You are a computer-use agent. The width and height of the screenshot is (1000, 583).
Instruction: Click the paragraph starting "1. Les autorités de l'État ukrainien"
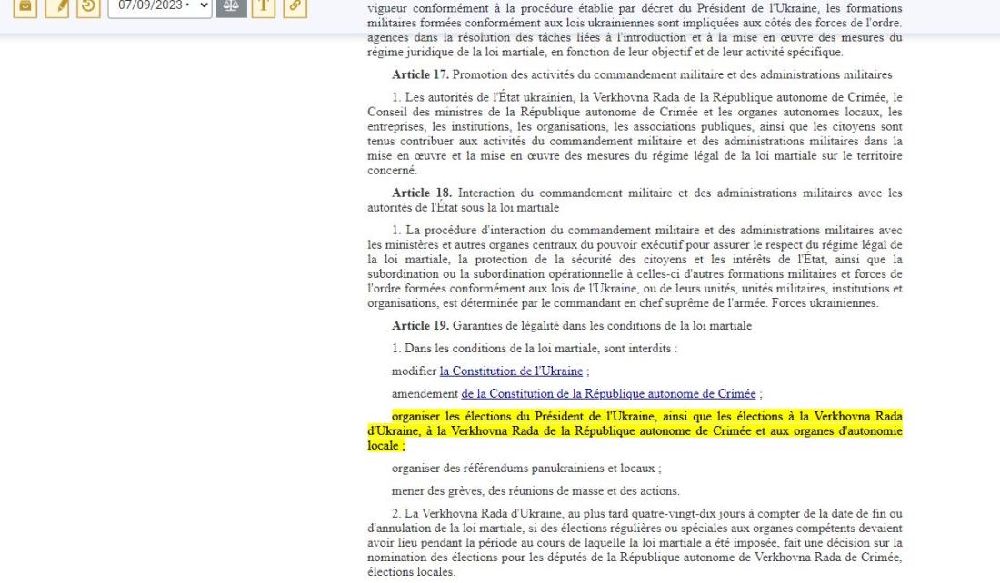click(635, 133)
